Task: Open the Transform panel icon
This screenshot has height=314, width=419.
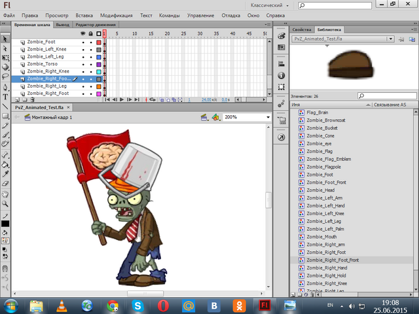Action: coord(281,87)
